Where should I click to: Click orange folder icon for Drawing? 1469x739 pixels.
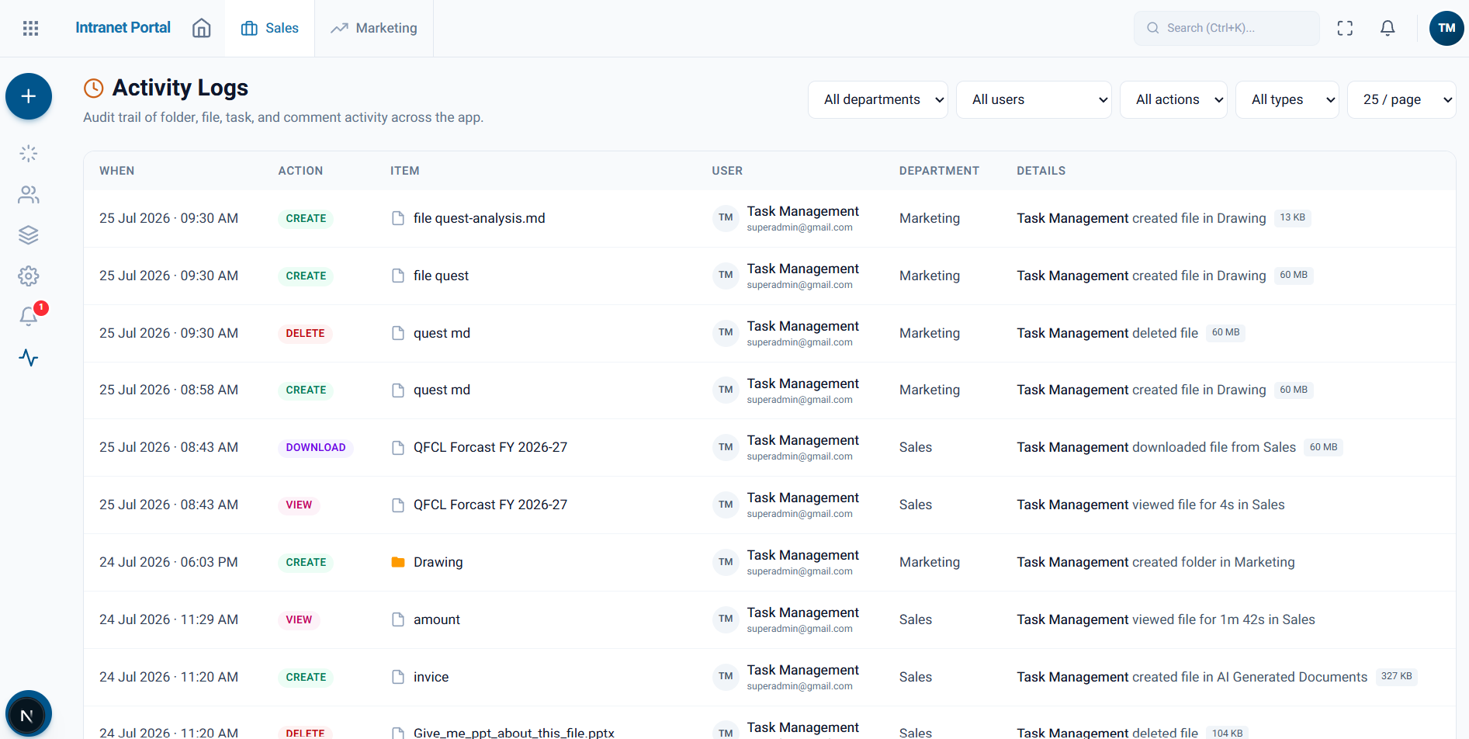(x=398, y=562)
